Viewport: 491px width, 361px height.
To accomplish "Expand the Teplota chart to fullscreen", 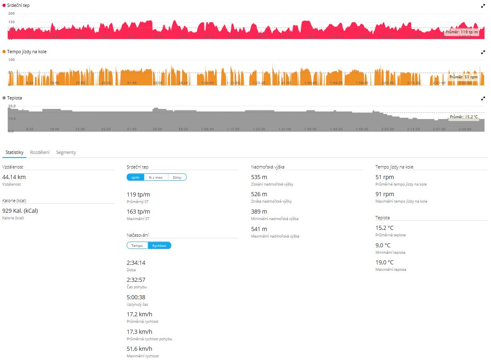I will coord(483,99).
